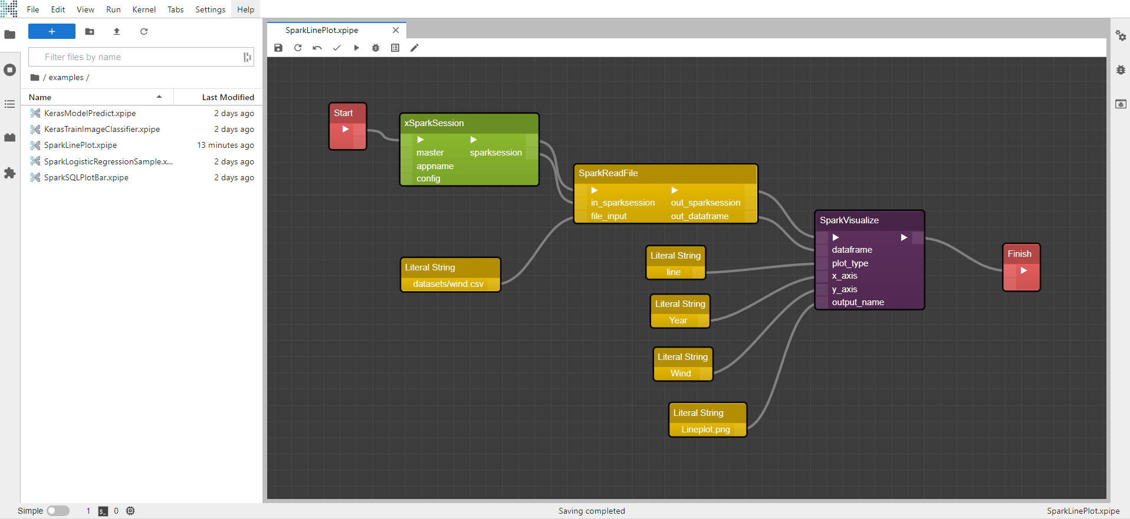
Task: Sort files by the Name column header
Action: pos(40,97)
